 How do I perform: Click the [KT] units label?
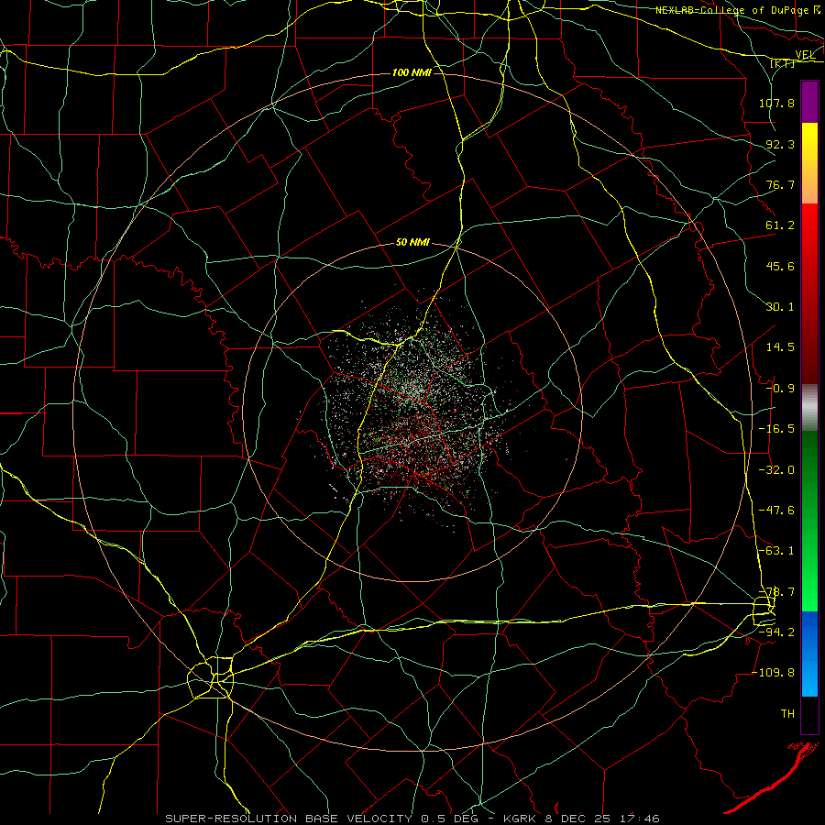point(782,63)
